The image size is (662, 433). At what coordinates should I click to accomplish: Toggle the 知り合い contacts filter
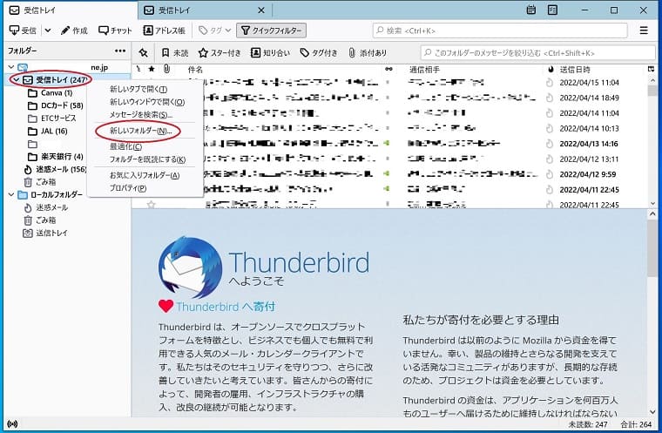tap(270, 53)
